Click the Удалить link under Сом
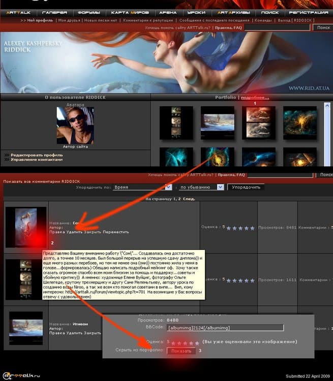Image resolution: width=333 pixels, height=381 pixels. [x=73, y=232]
